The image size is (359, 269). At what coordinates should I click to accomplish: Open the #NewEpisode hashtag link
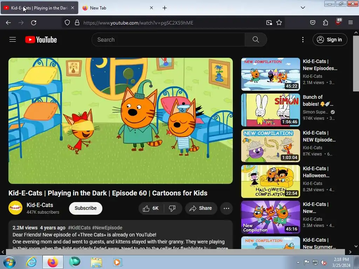pyautogui.click(x=107, y=228)
